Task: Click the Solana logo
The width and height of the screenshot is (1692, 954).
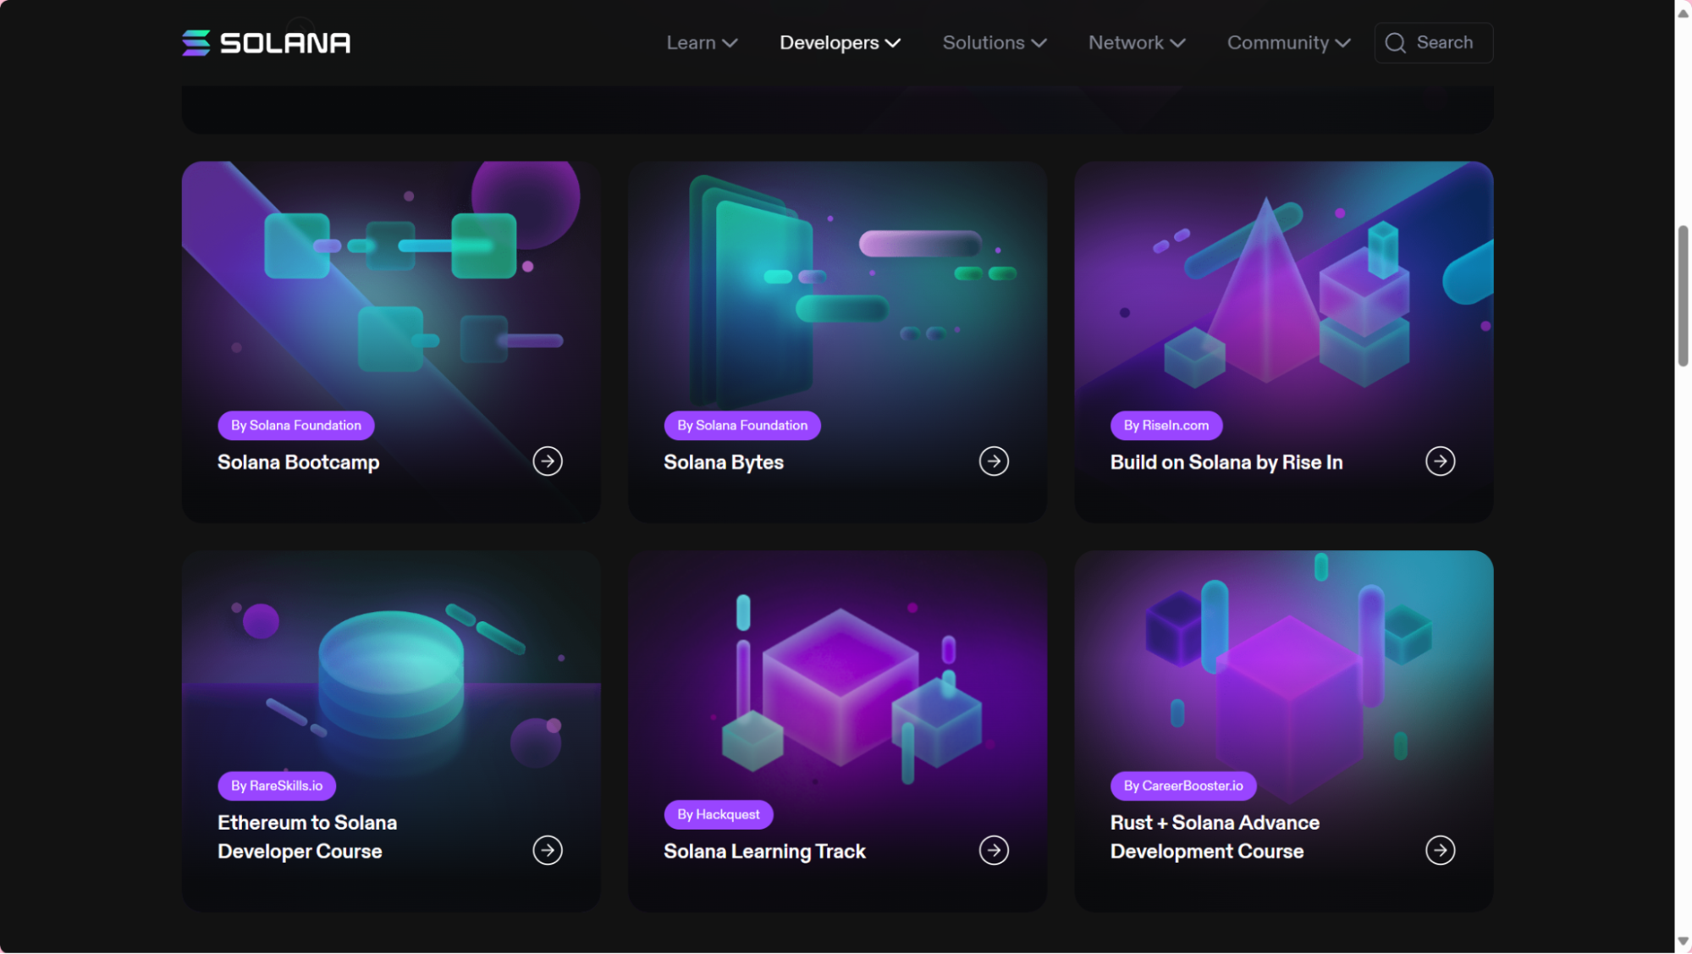Action: pyautogui.click(x=265, y=42)
